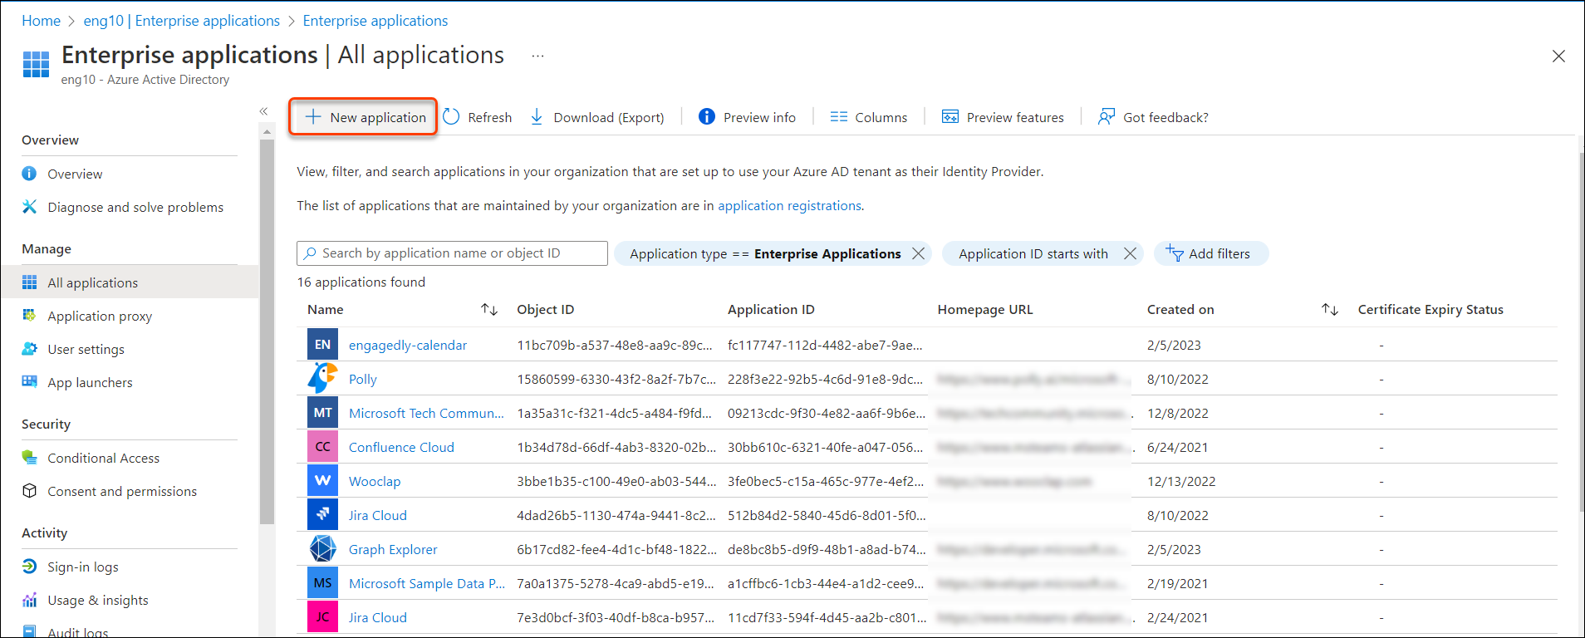Screen dimensions: 1585x638
Task: Sort the list by Name column arrows
Action: coord(489,309)
